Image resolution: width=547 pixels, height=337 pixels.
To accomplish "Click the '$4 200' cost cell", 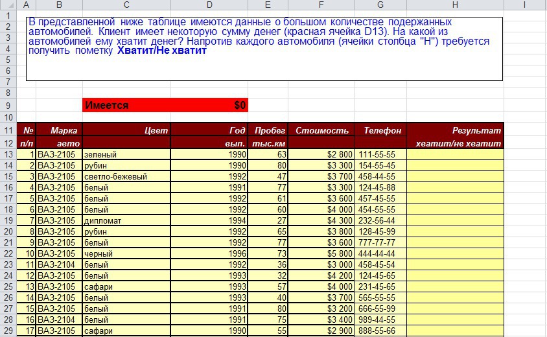I will click(x=321, y=275).
